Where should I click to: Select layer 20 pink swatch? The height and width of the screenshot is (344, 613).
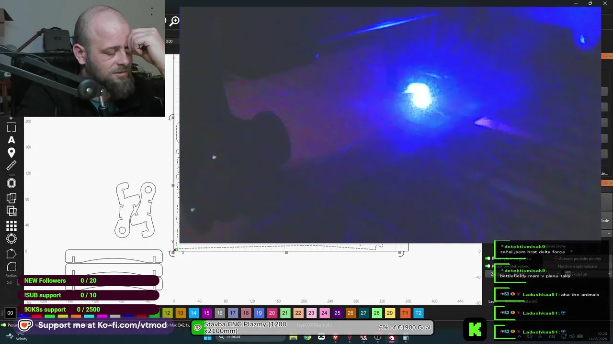point(272,313)
